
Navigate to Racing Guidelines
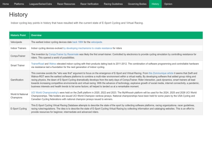pyautogui.click(x=113, y=4)
